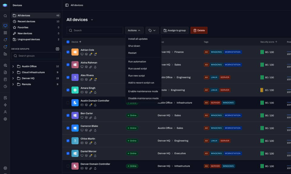Uncheck Cameron Blake's row checkbox
291x174 pixels.
click(x=68, y=128)
